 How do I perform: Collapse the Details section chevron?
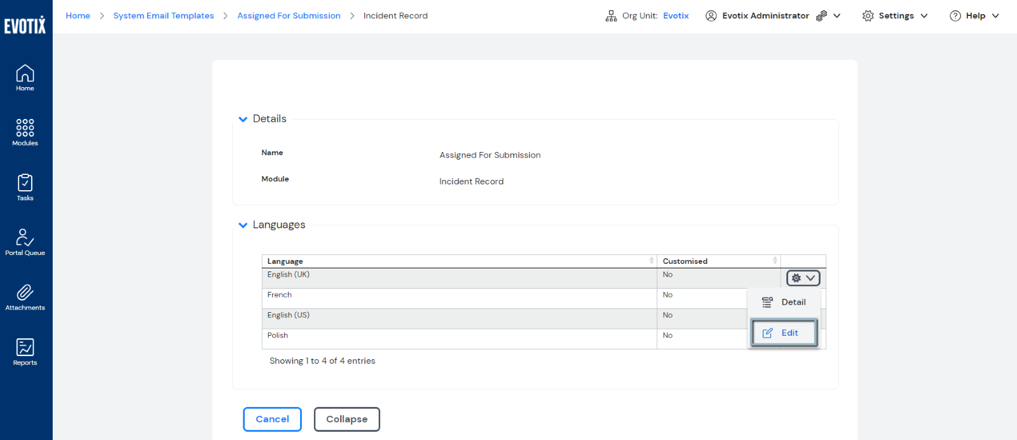point(243,119)
